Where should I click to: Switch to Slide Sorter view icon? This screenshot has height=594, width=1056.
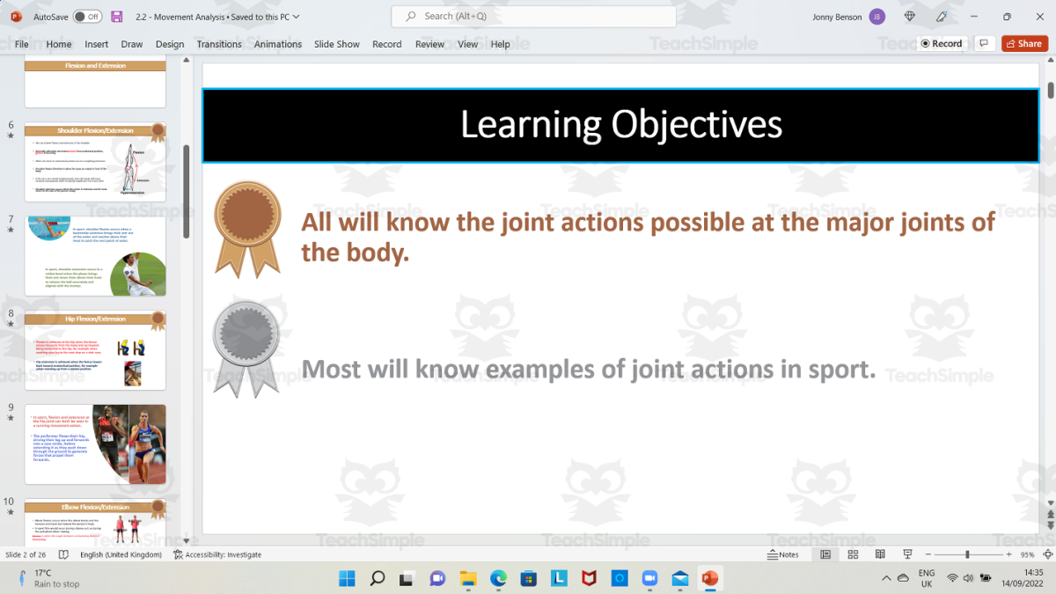(854, 555)
